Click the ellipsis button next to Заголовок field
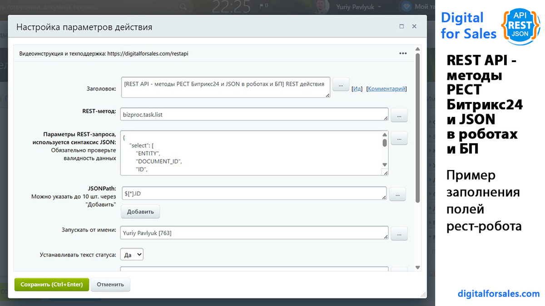The width and height of the screenshot is (545, 306). (341, 84)
